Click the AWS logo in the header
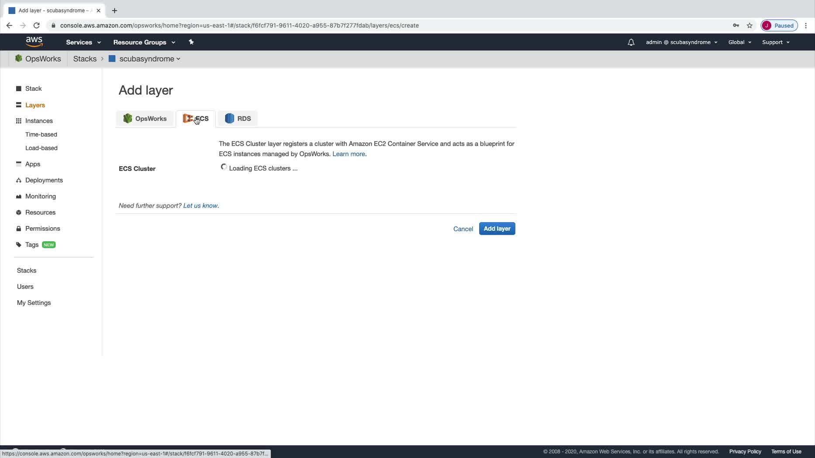 coord(34,42)
